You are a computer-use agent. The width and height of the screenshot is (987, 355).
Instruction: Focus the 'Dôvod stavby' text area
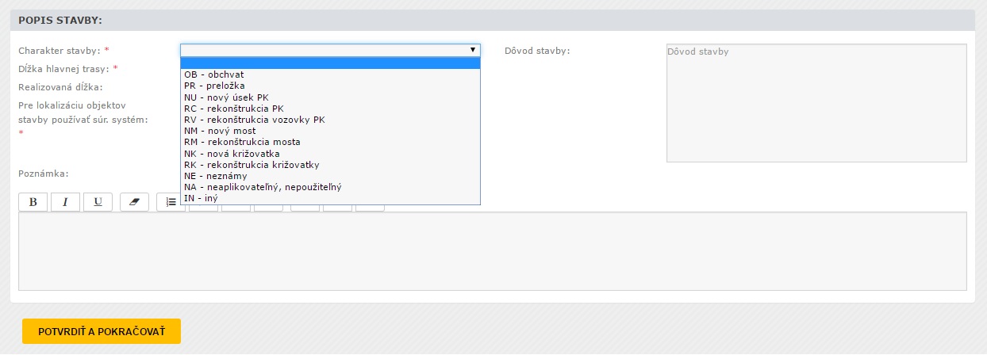click(816, 103)
